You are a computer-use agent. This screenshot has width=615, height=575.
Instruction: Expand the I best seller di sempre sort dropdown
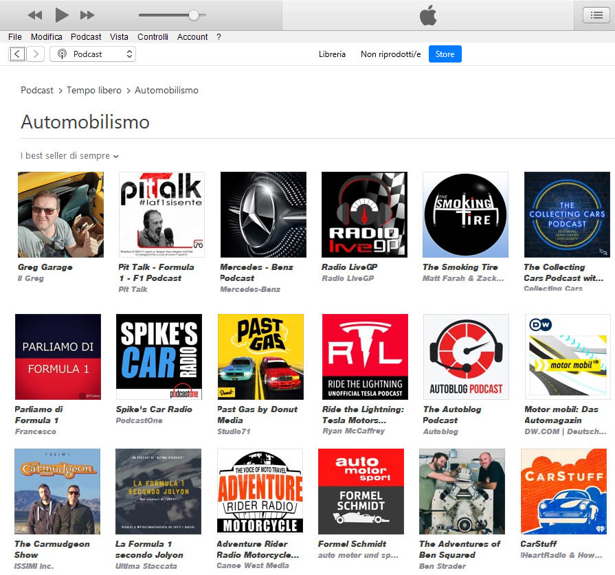click(x=69, y=156)
